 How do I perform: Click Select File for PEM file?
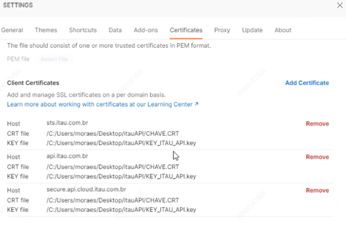tap(54, 59)
